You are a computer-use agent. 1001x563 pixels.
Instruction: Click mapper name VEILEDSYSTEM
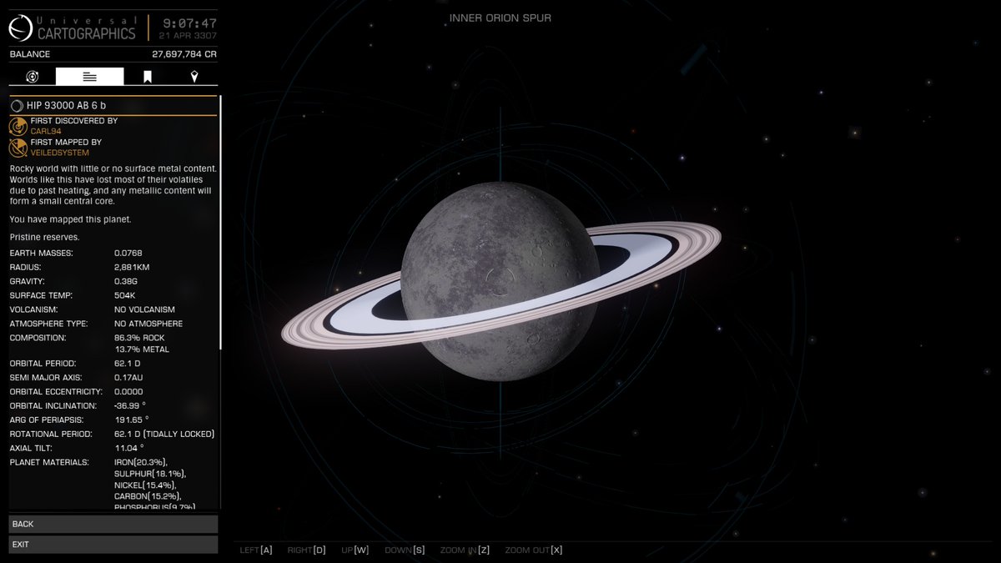click(x=59, y=153)
